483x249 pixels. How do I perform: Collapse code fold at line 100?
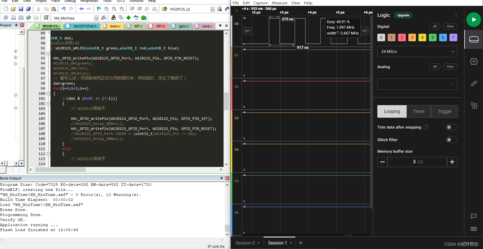coord(48,94)
